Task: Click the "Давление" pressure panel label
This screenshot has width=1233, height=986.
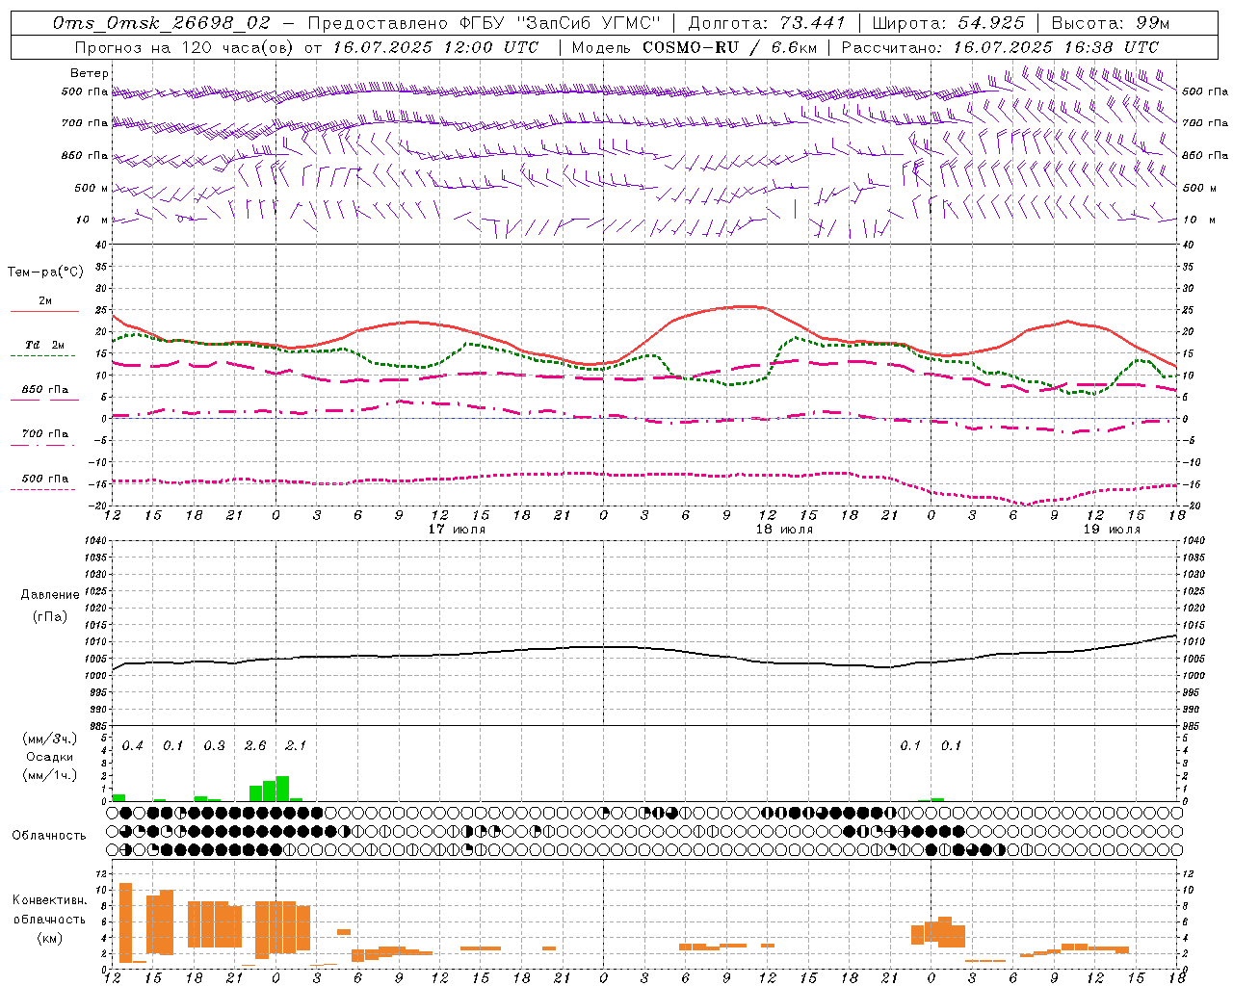Action: pos(50,595)
